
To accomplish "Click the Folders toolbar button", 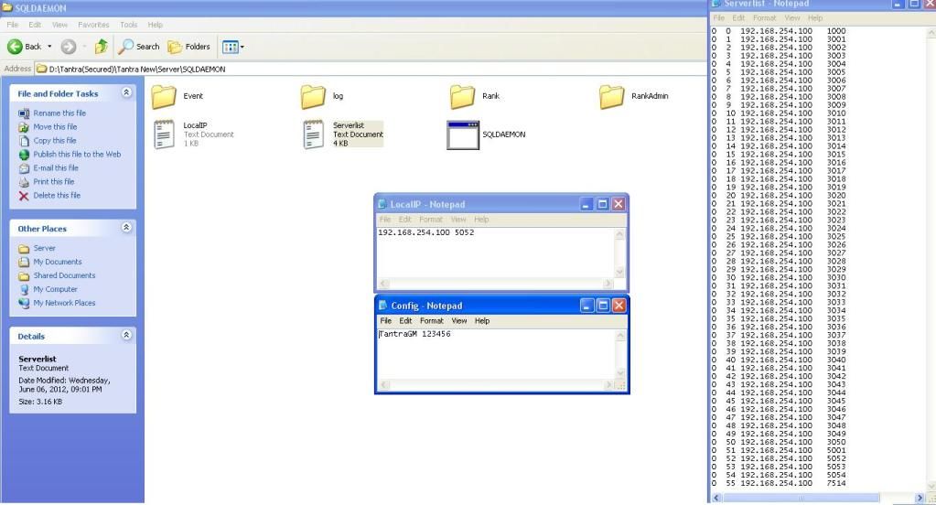I will [x=188, y=47].
